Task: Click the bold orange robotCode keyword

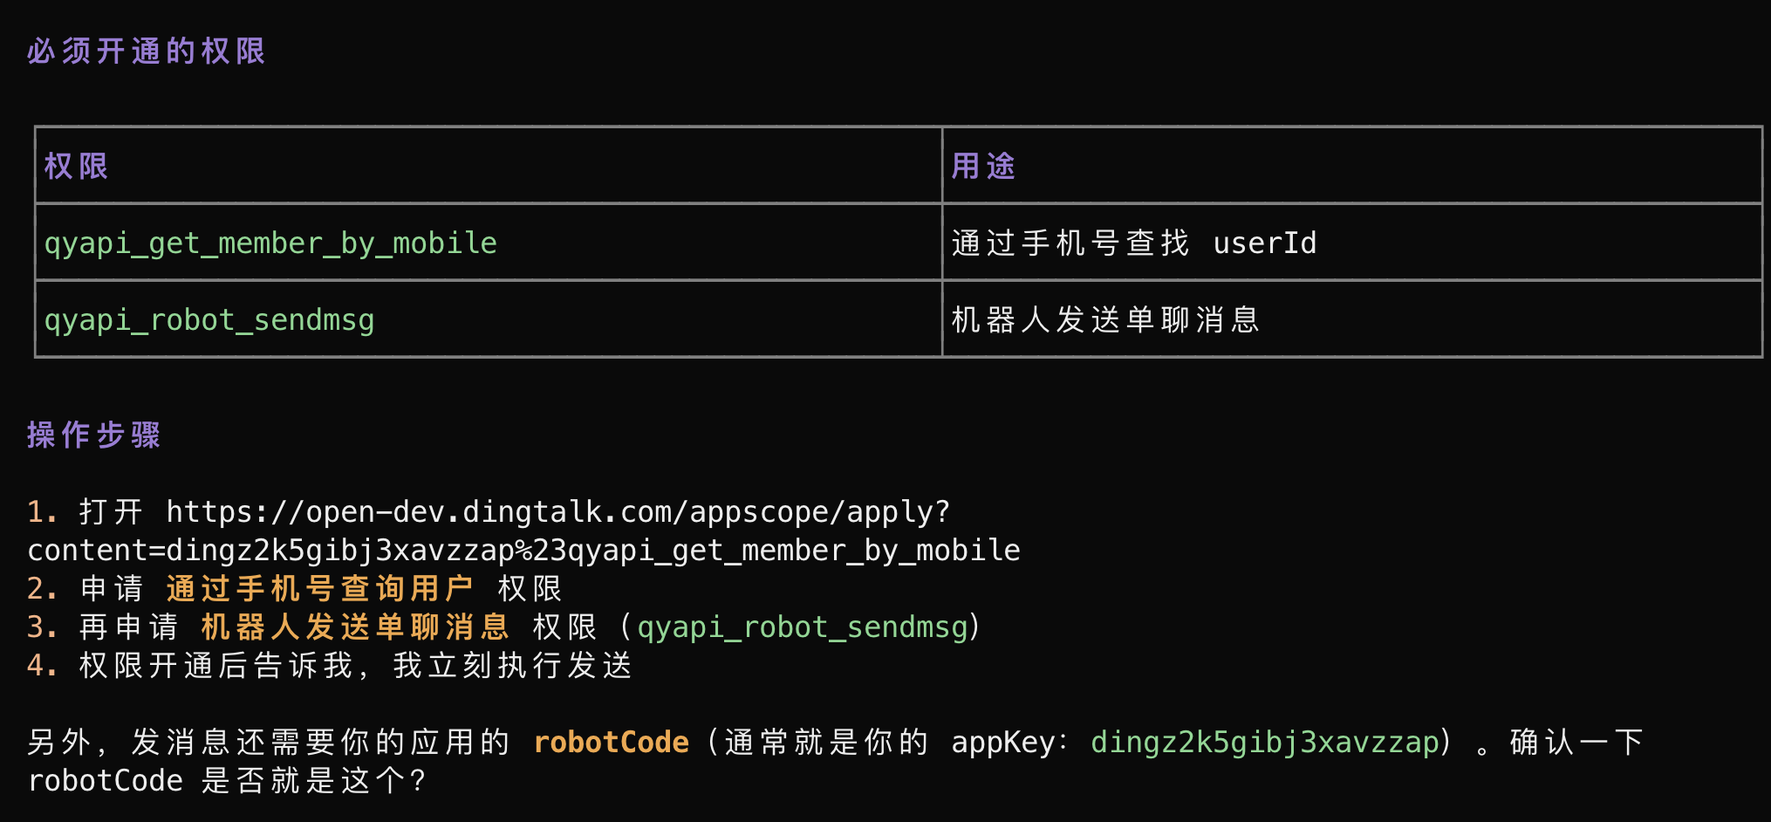Action: coord(611,743)
